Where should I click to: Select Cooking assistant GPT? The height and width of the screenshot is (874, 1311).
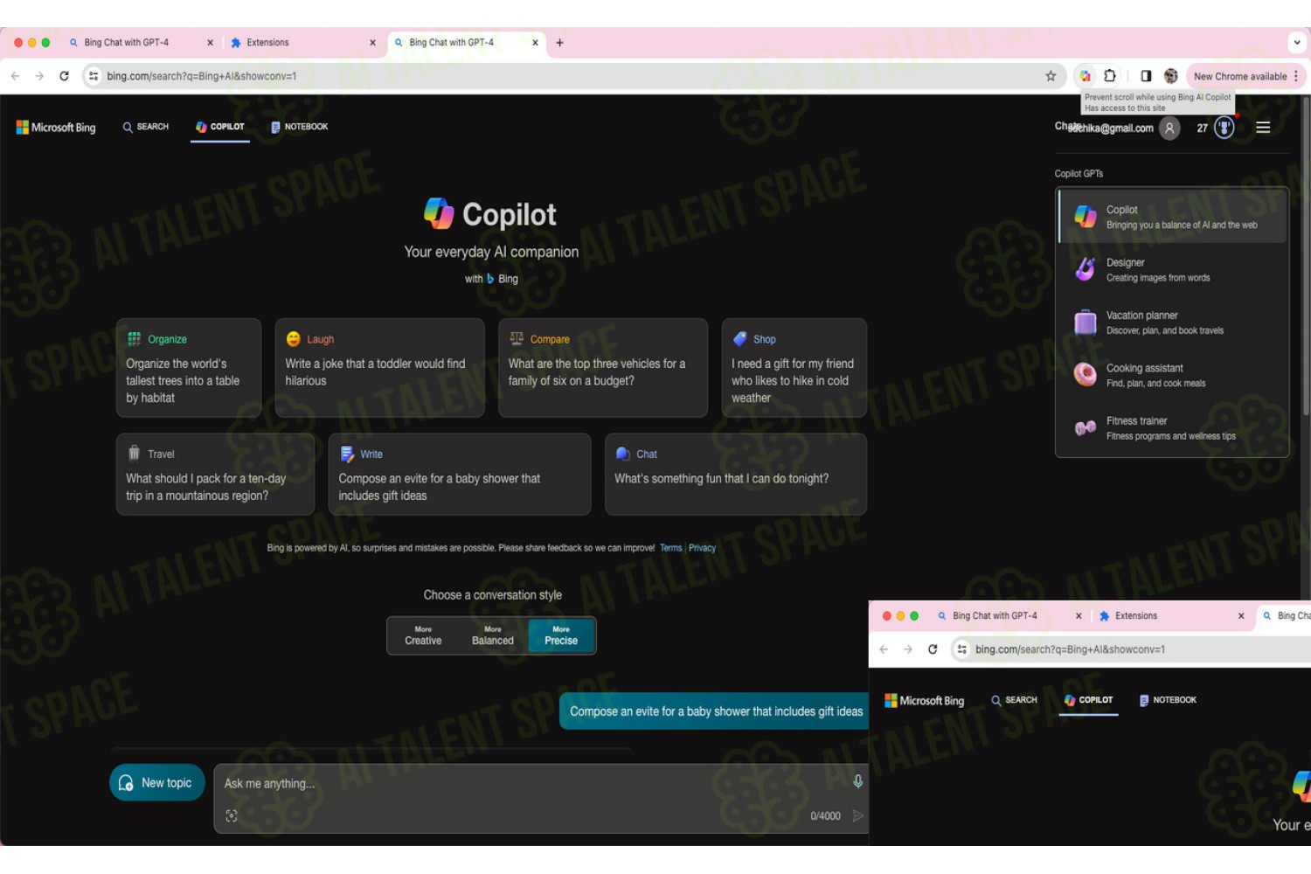(1172, 375)
